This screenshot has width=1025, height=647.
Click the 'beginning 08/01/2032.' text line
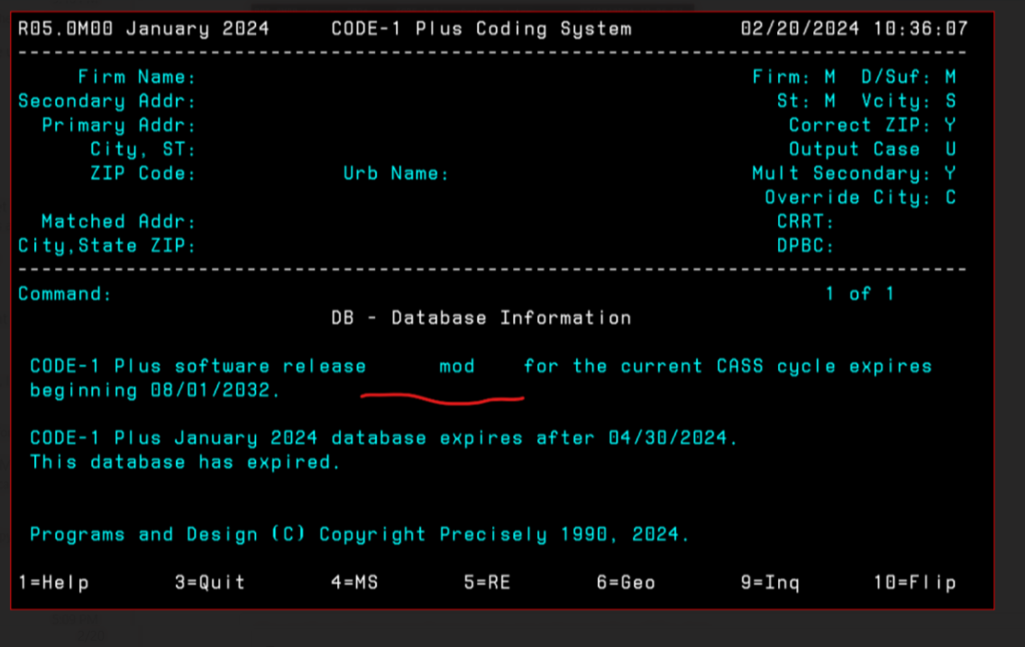[155, 390]
